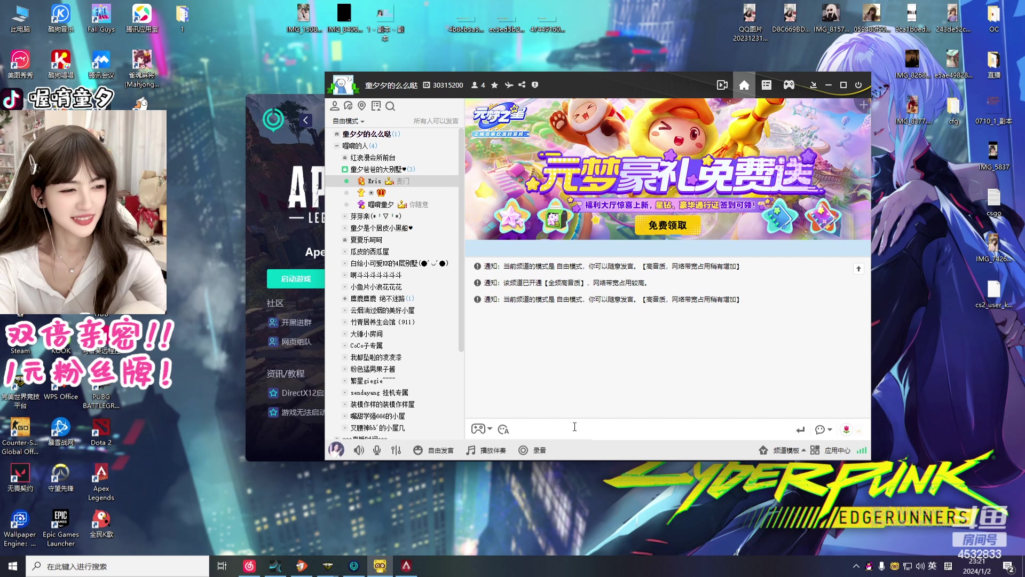Open the notification center in system tray

(x=1008, y=566)
